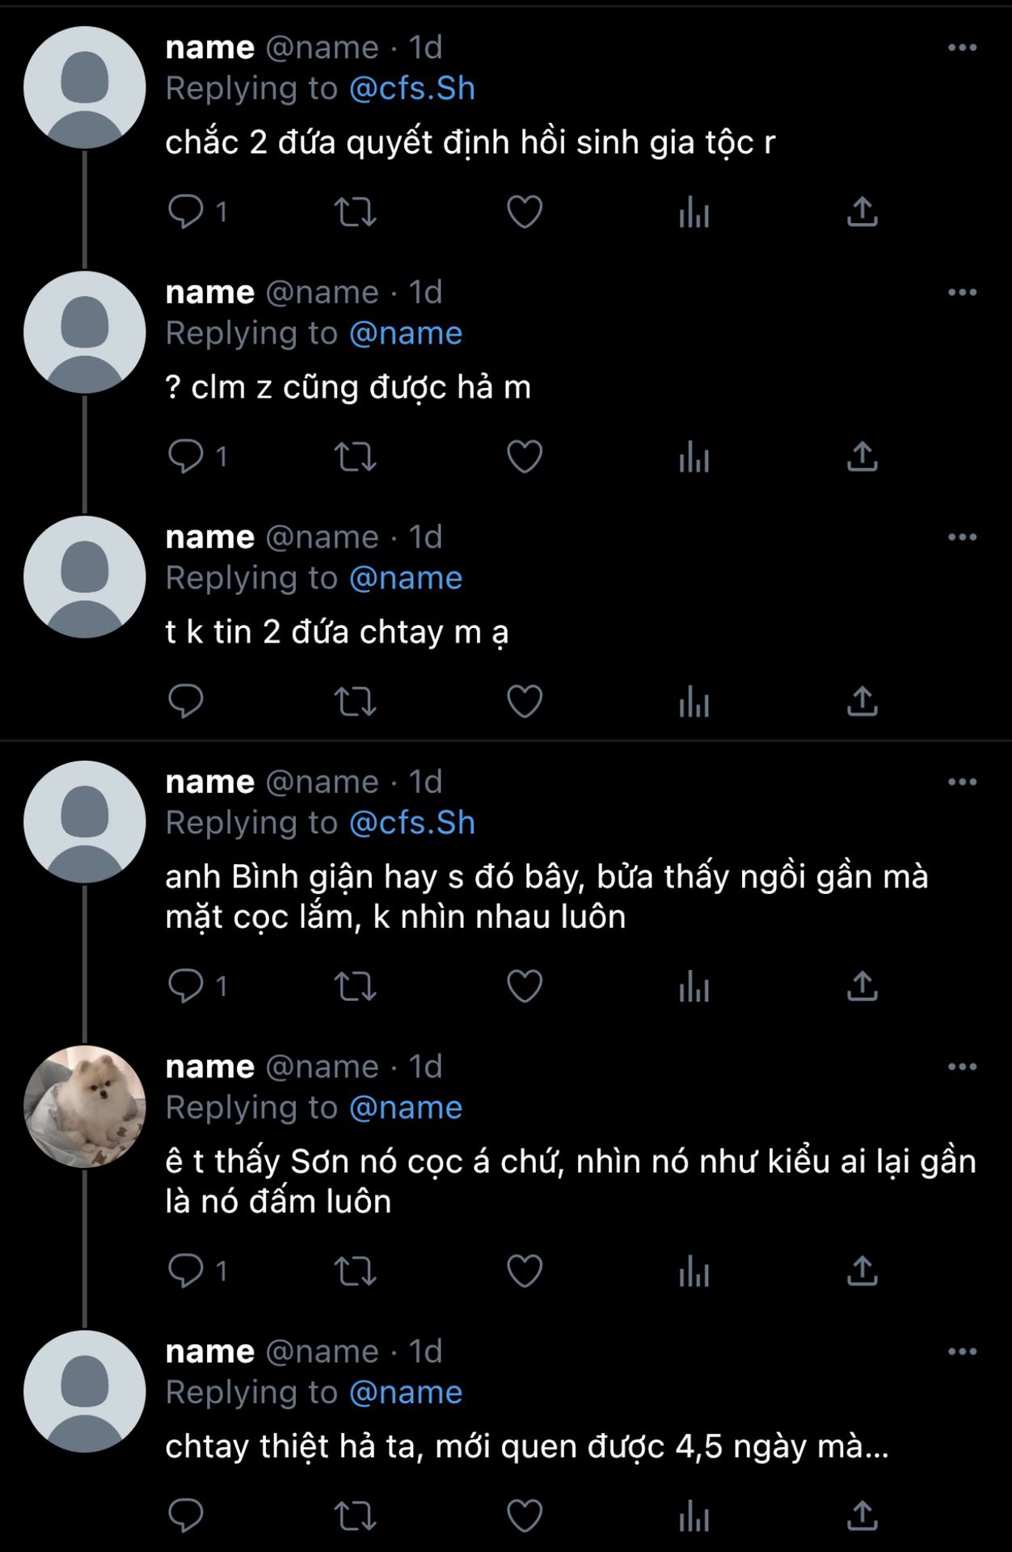This screenshot has height=1552, width=1012.
Task: Open tweet text "t k tin 2 đứa chtay"
Action: tap(337, 632)
